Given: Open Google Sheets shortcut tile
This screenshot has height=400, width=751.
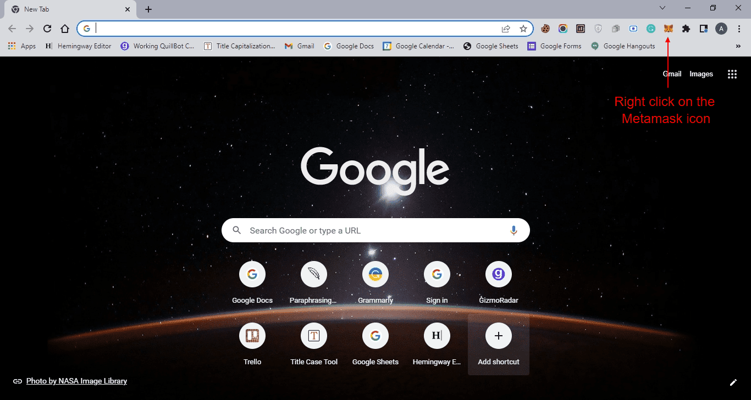Looking at the screenshot, I should tap(375, 345).
